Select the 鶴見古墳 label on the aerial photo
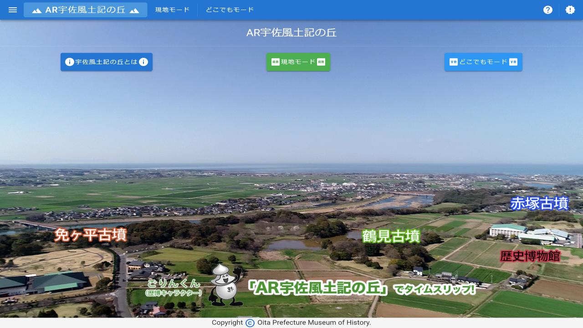 (391, 236)
